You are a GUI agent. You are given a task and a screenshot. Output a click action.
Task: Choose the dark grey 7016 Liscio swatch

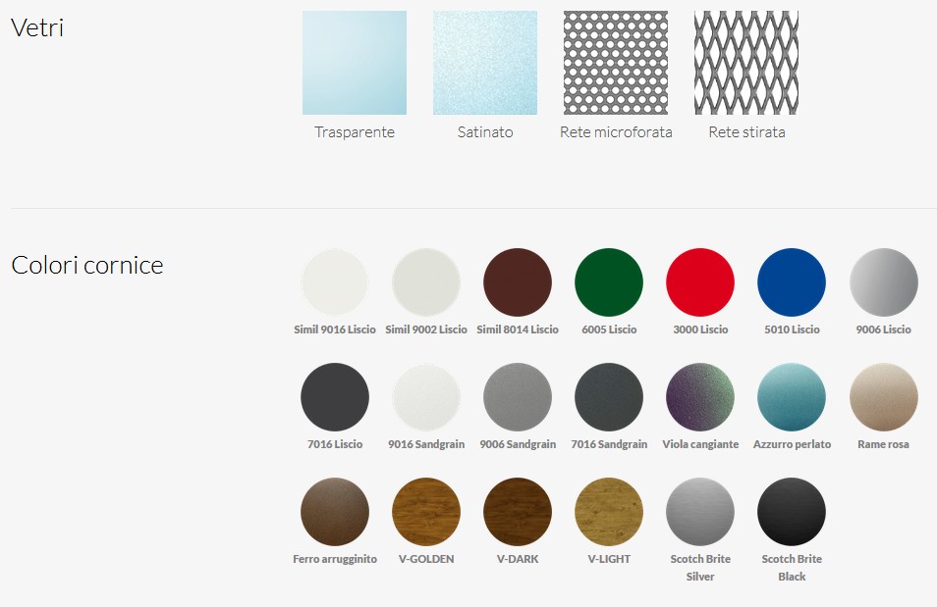[335, 397]
